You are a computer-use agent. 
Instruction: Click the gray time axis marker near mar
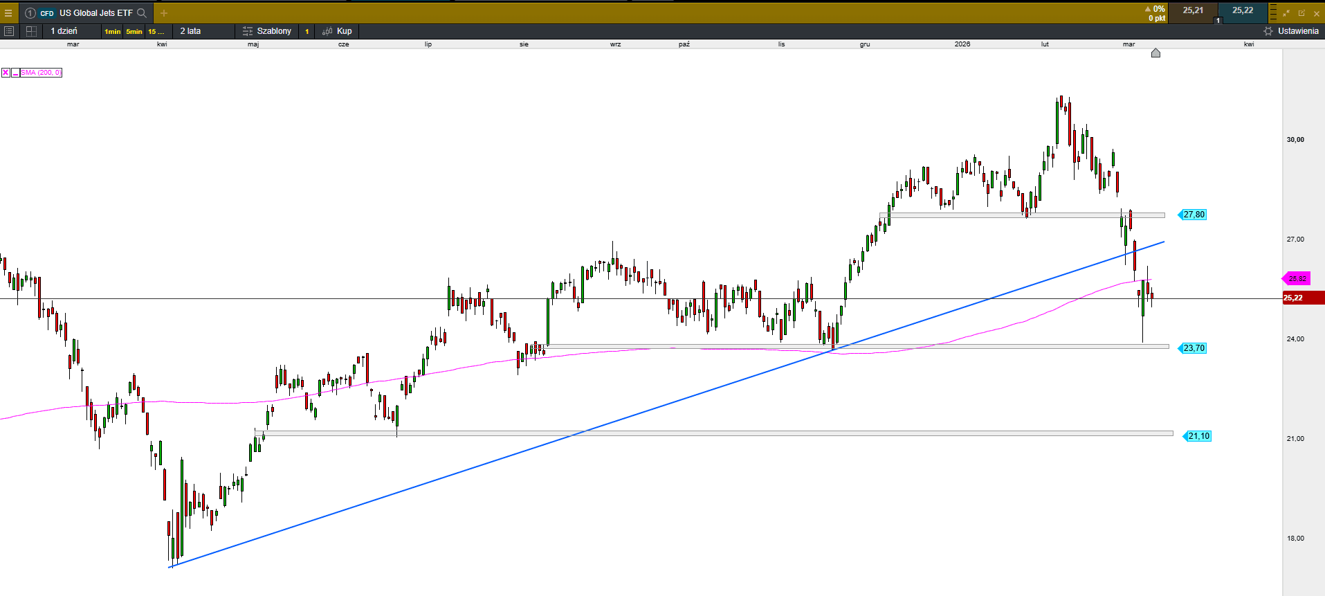pos(1155,53)
